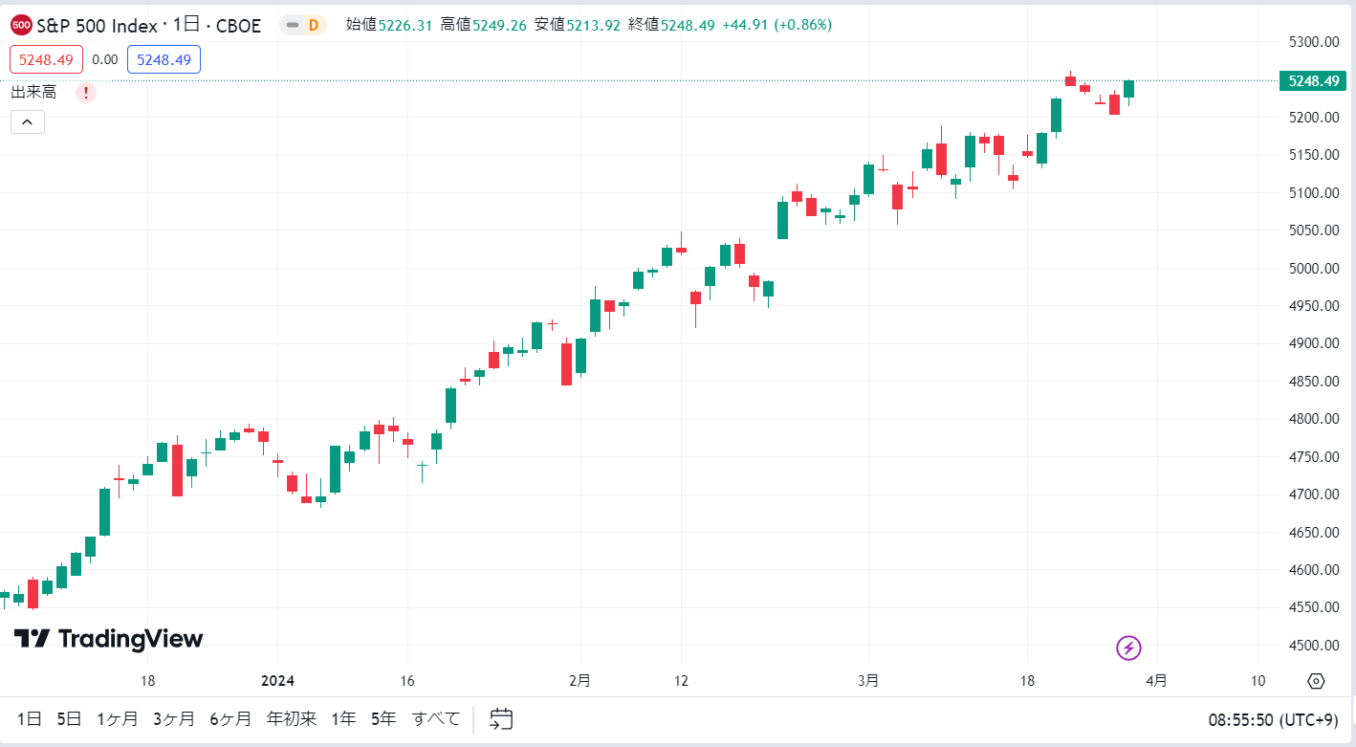Click the 1日 interval in the chart header

tap(186, 26)
